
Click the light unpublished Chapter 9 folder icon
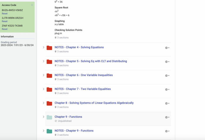(49, 117)
